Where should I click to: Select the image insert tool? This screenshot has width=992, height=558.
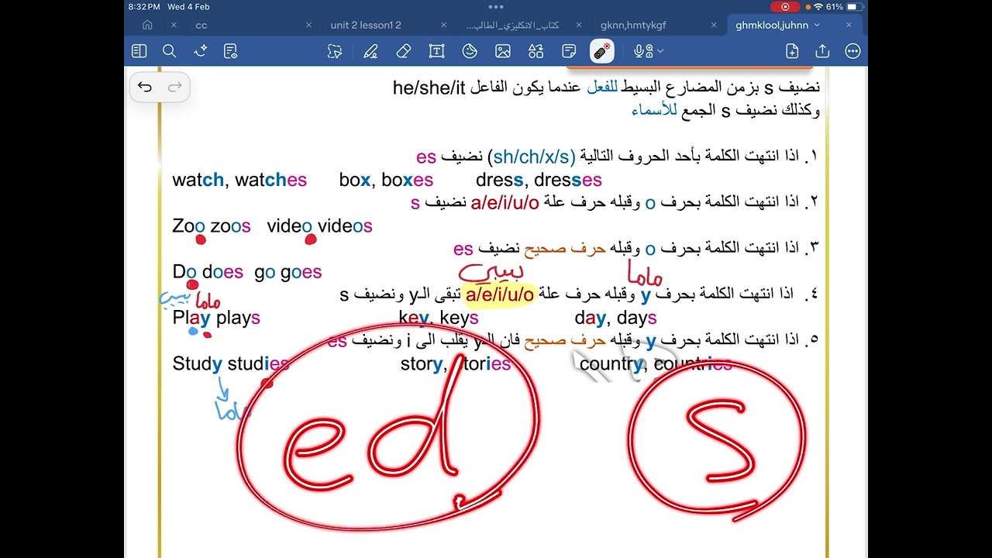click(503, 51)
